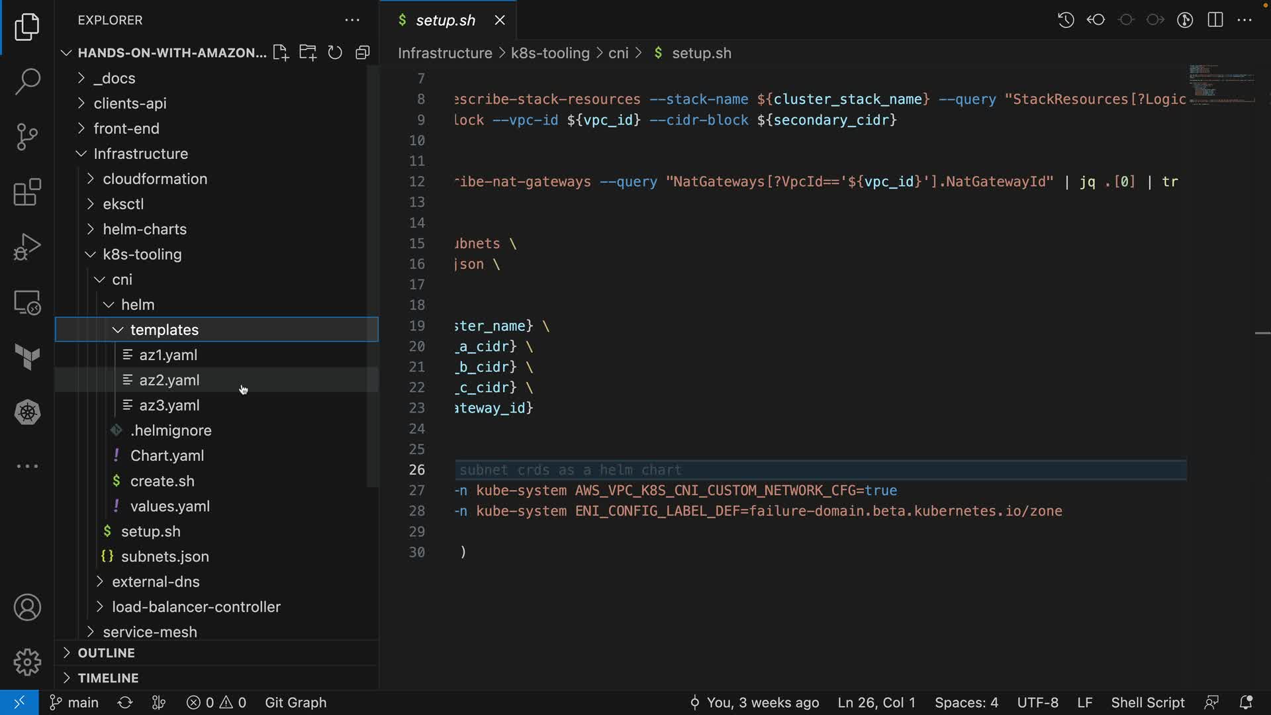Viewport: 1271px width, 715px height.
Task: Expand the OUTLINE section
Action: [x=106, y=653]
